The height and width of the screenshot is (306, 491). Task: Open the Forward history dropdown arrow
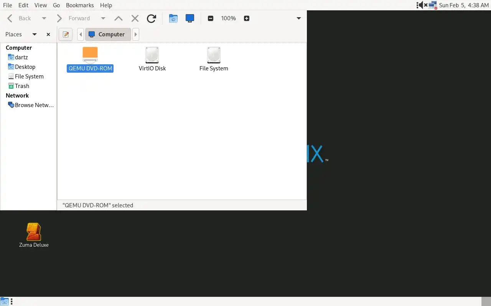click(103, 18)
